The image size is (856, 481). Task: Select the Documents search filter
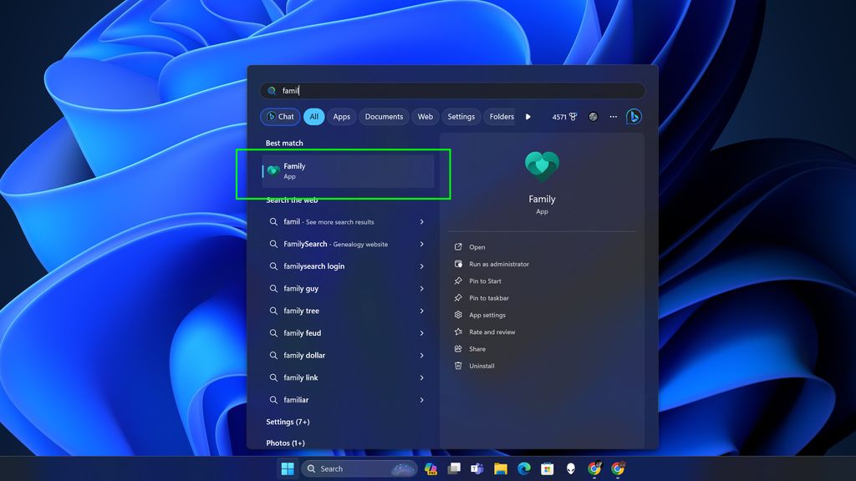tap(384, 117)
